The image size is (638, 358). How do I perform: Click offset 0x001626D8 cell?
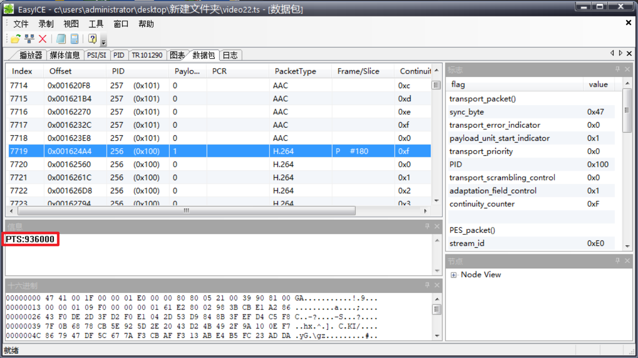[75, 190]
